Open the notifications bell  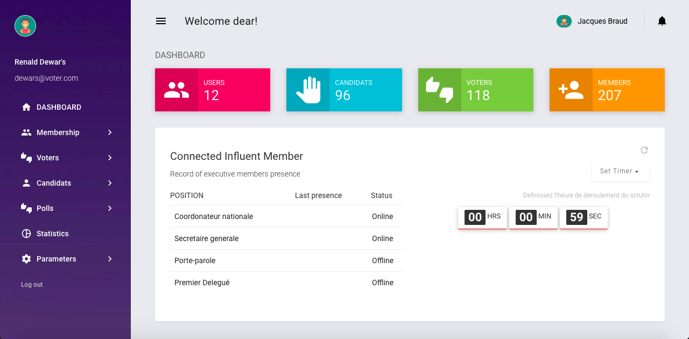point(662,21)
